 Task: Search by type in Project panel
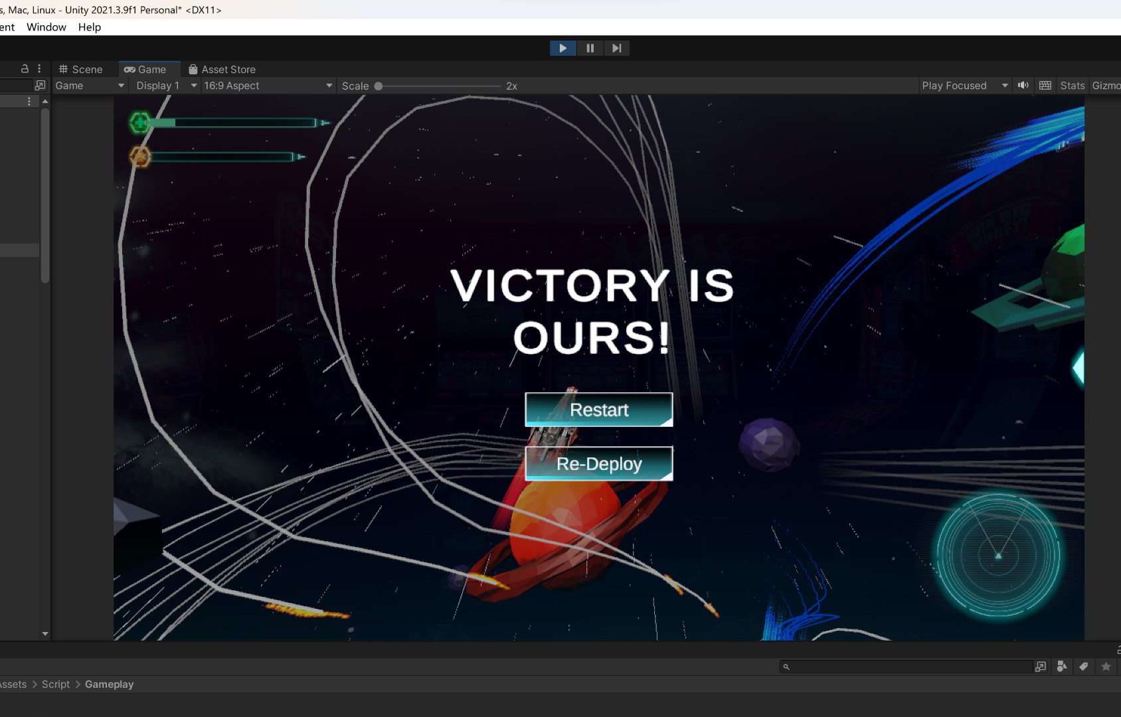click(1062, 667)
